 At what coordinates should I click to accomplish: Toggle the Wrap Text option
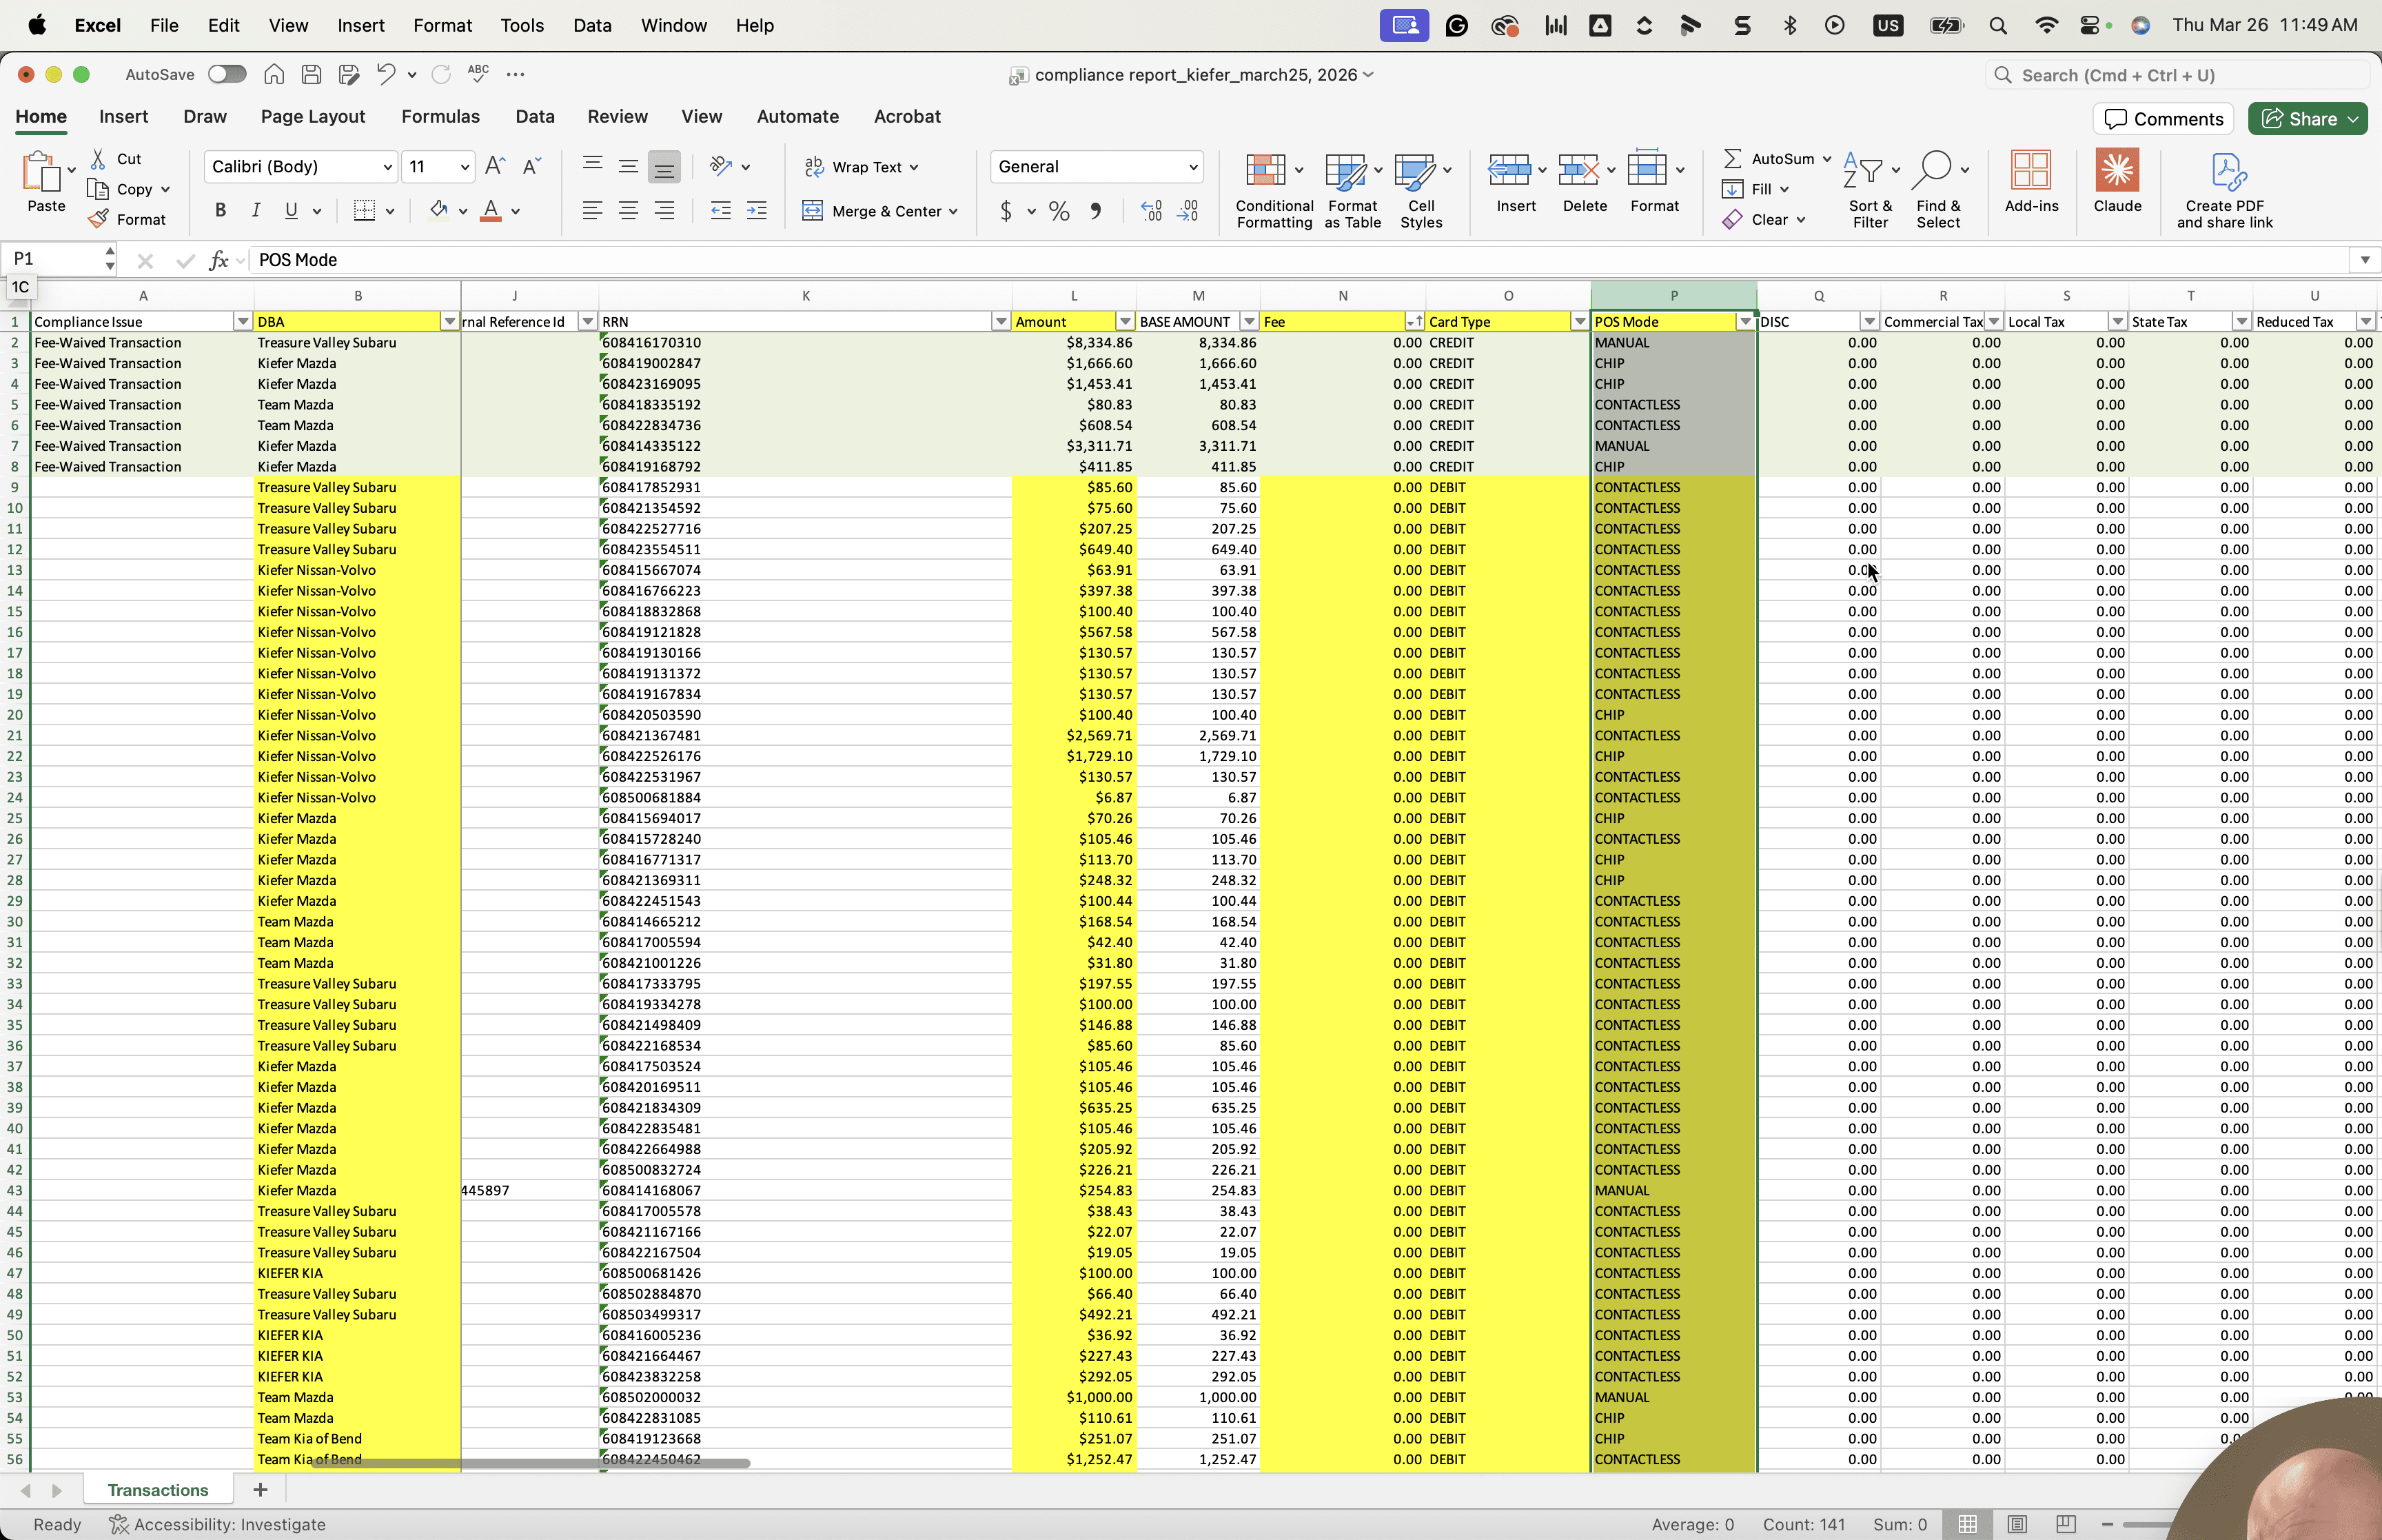(861, 167)
